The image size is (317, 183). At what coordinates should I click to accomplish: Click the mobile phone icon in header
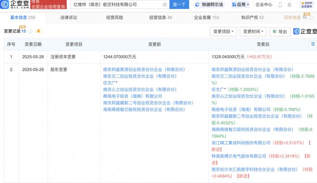(x=280, y=5)
